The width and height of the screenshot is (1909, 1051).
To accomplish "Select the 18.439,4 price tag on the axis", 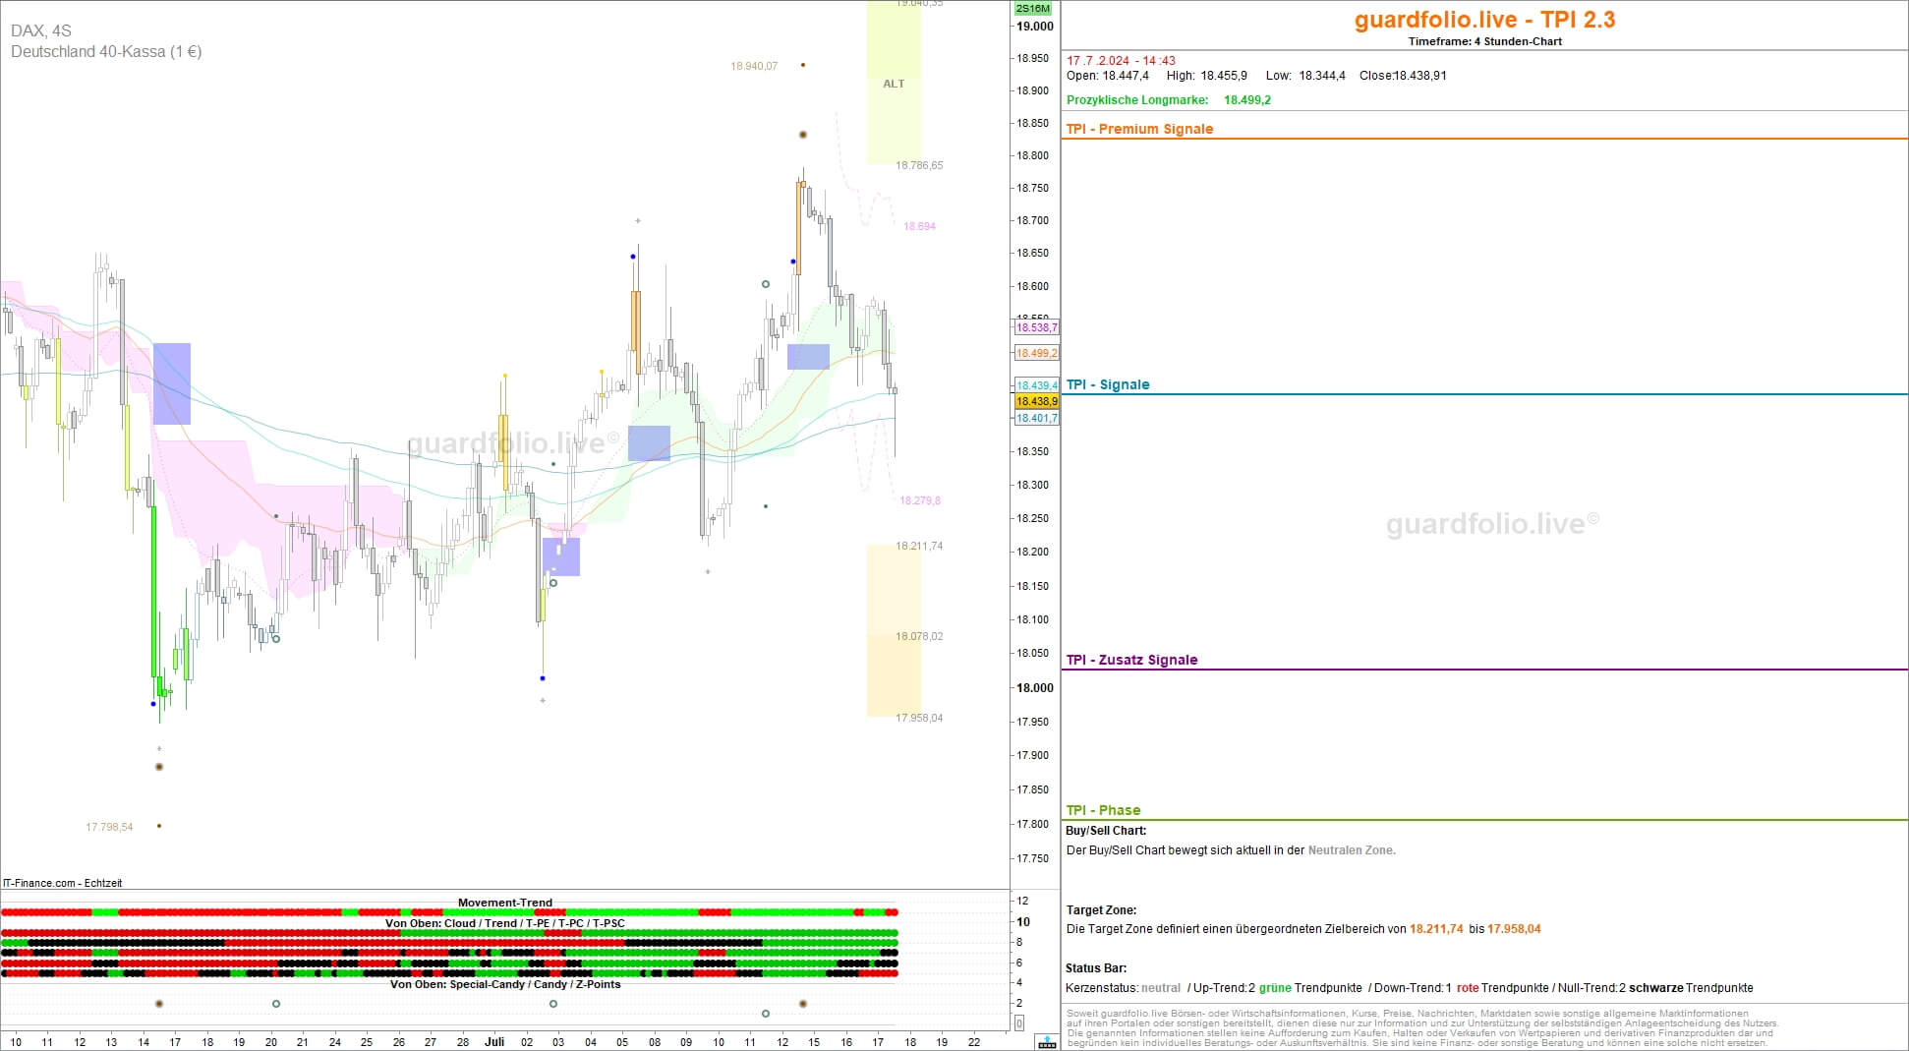I will point(1036,385).
